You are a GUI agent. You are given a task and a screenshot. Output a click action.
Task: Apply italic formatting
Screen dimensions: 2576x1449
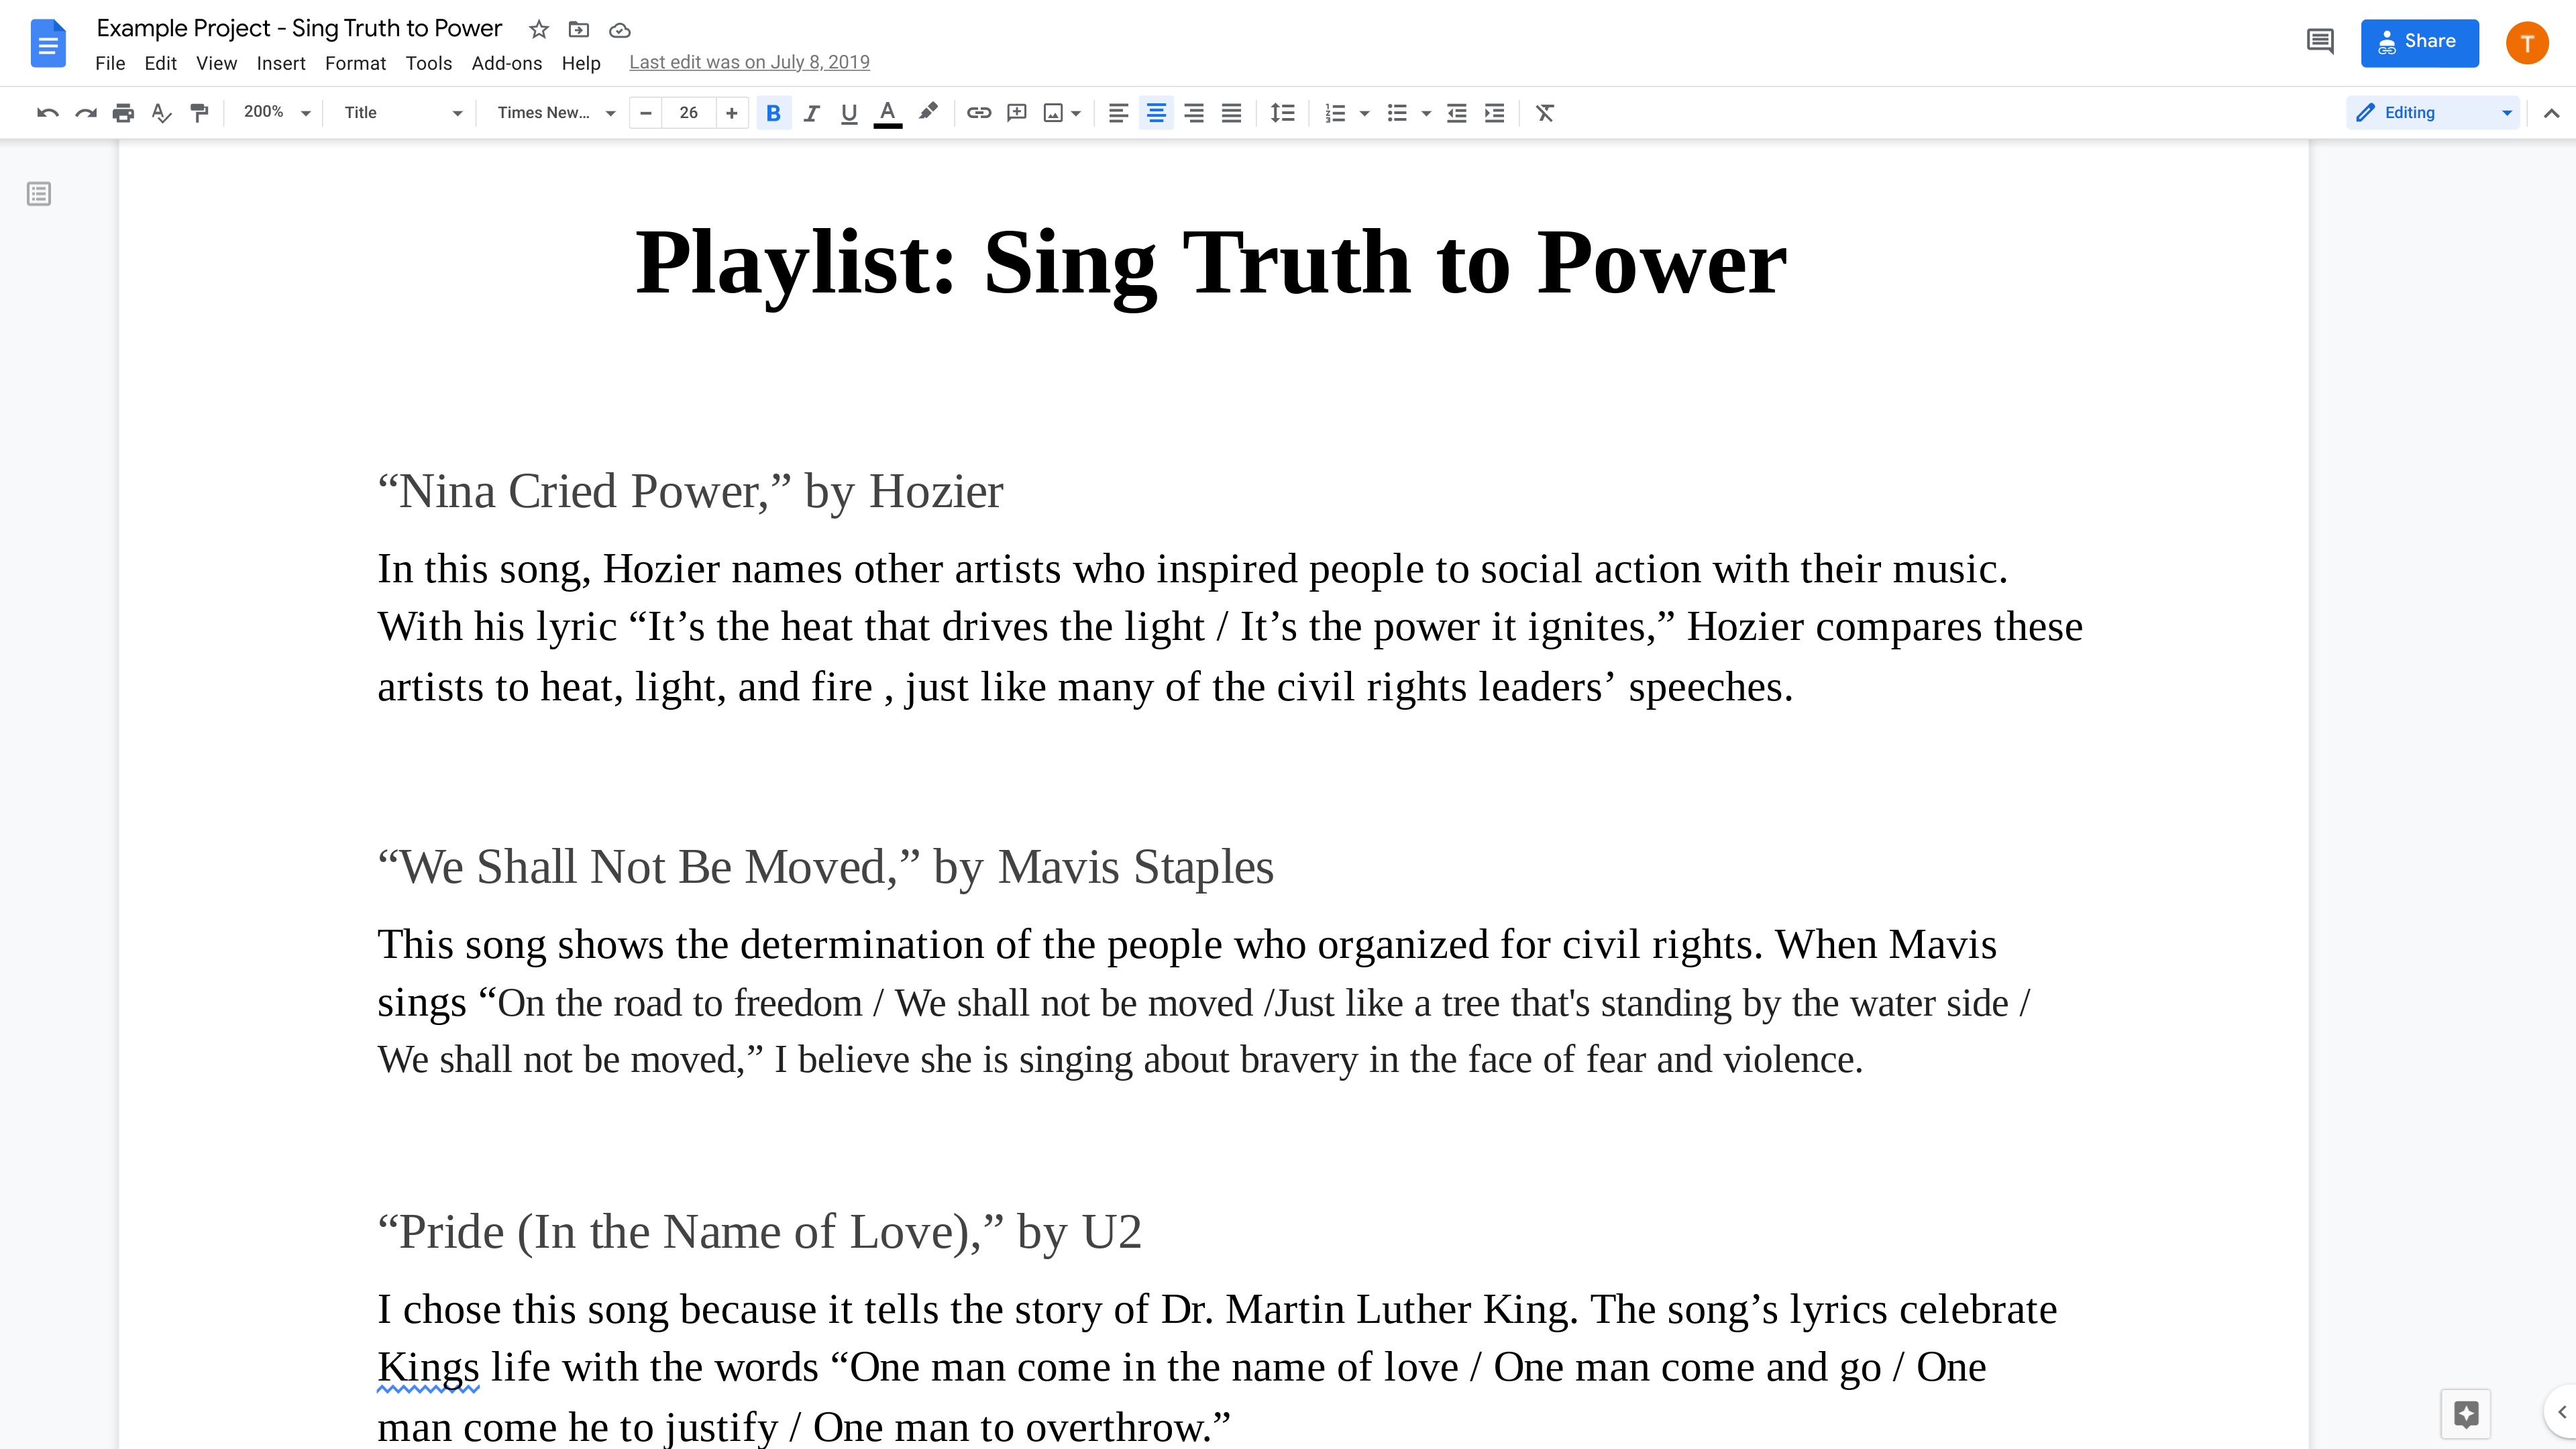(x=810, y=112)
